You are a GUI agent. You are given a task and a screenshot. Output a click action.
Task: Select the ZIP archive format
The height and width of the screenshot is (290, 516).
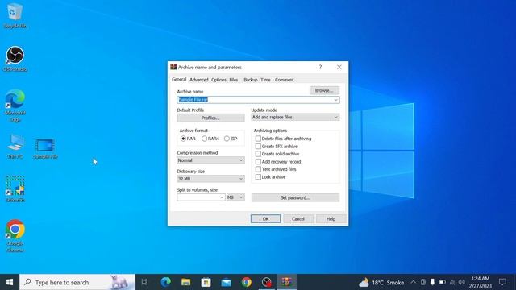pos(231,139)
